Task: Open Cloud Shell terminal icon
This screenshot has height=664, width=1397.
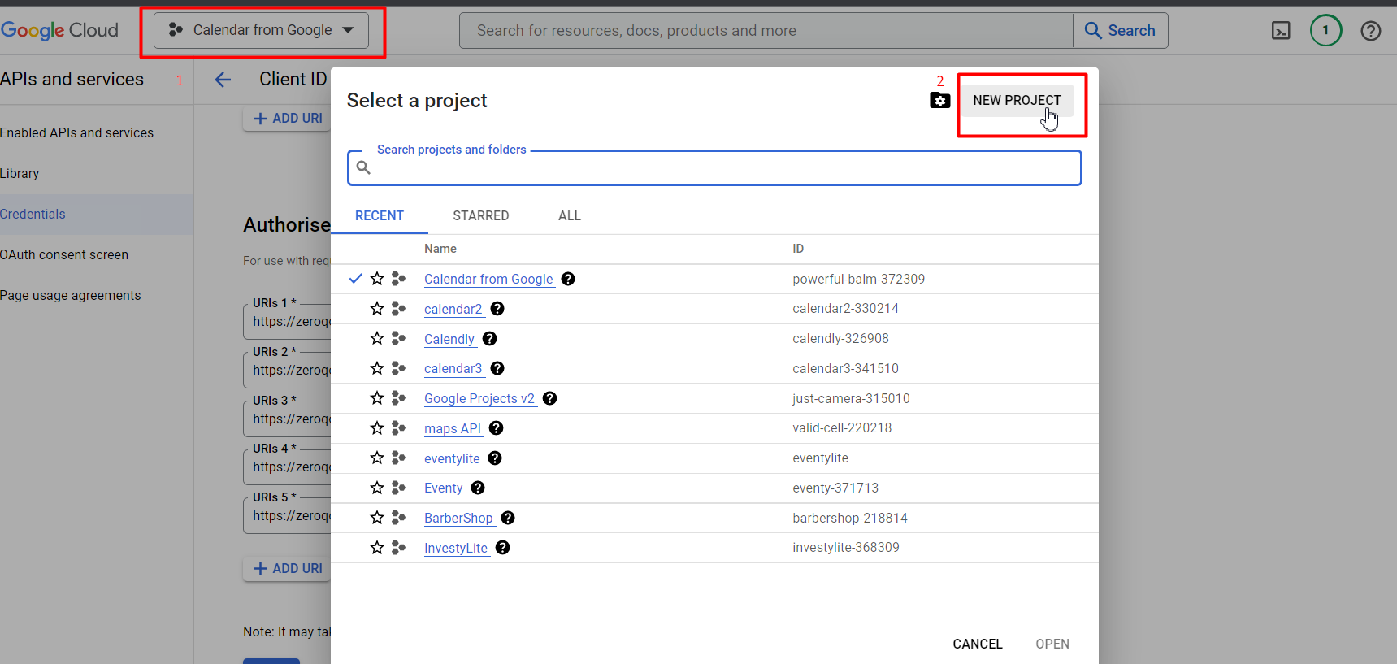Action: tap(1281, 31)
